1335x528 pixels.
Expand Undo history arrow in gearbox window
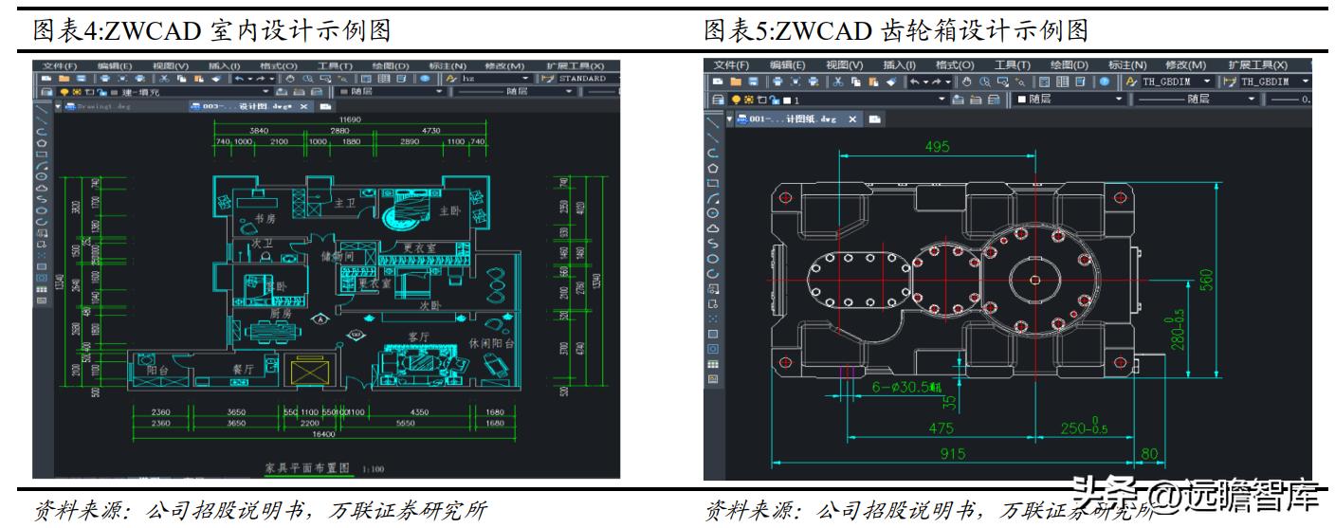pyautogui.click(x=925, y=82)
